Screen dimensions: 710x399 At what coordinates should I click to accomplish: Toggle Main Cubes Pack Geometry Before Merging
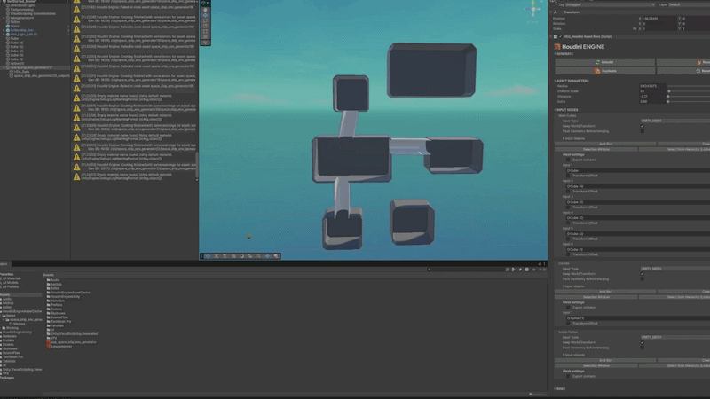pyautogui.click(x=642, y=131)
